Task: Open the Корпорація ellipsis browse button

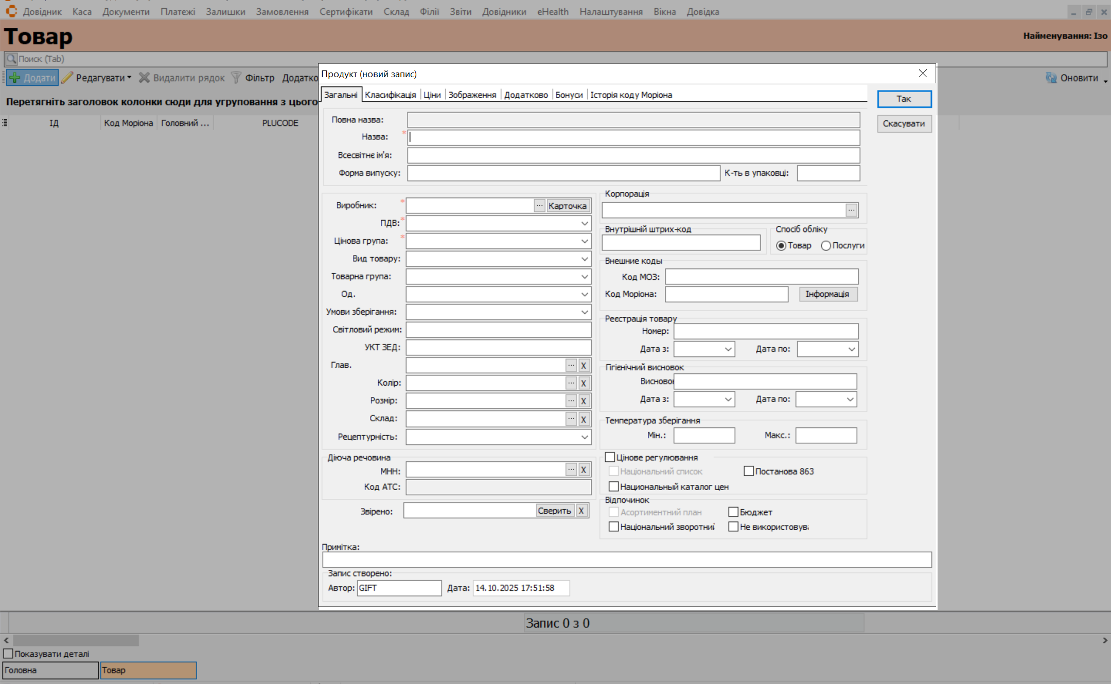Action: [x=851, y=210]
